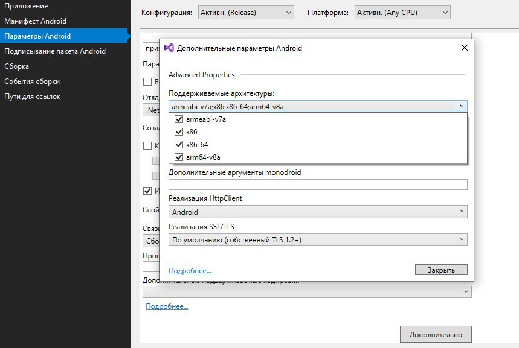
Task: Uncheck the x86 architecture checkbox
Action: [x=179, y=132]
